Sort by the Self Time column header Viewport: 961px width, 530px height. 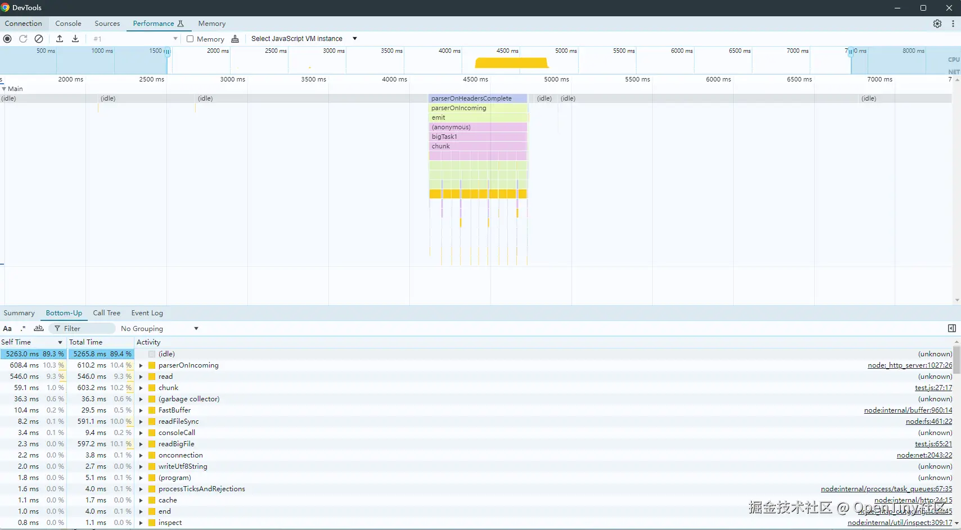click(33, 342)
